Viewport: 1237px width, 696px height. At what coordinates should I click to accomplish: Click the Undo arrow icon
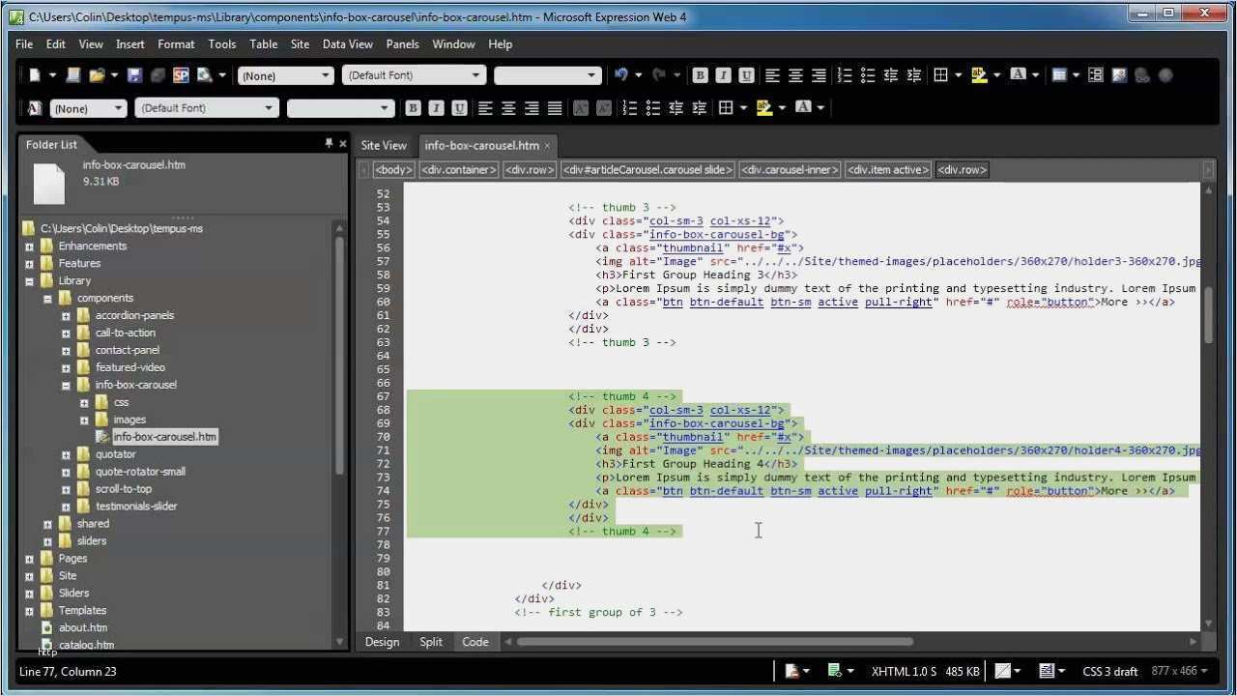tap(621, 75)
